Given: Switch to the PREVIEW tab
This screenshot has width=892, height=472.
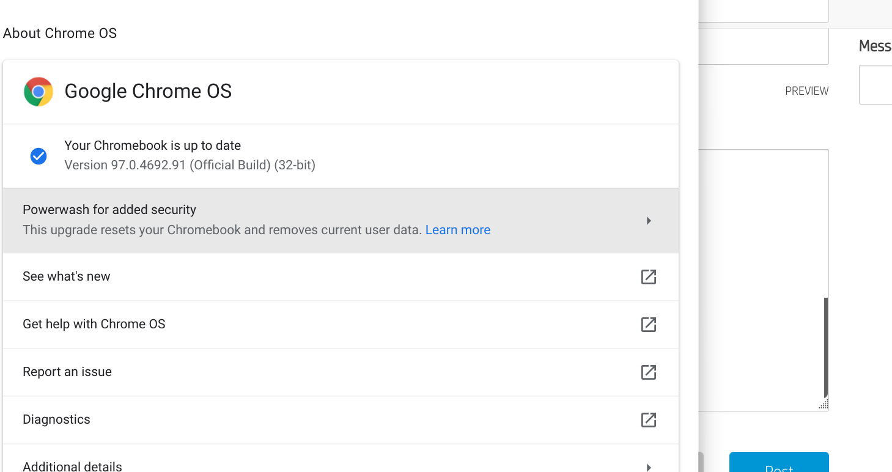Looking at the screenshot, I should pos(806,90).
